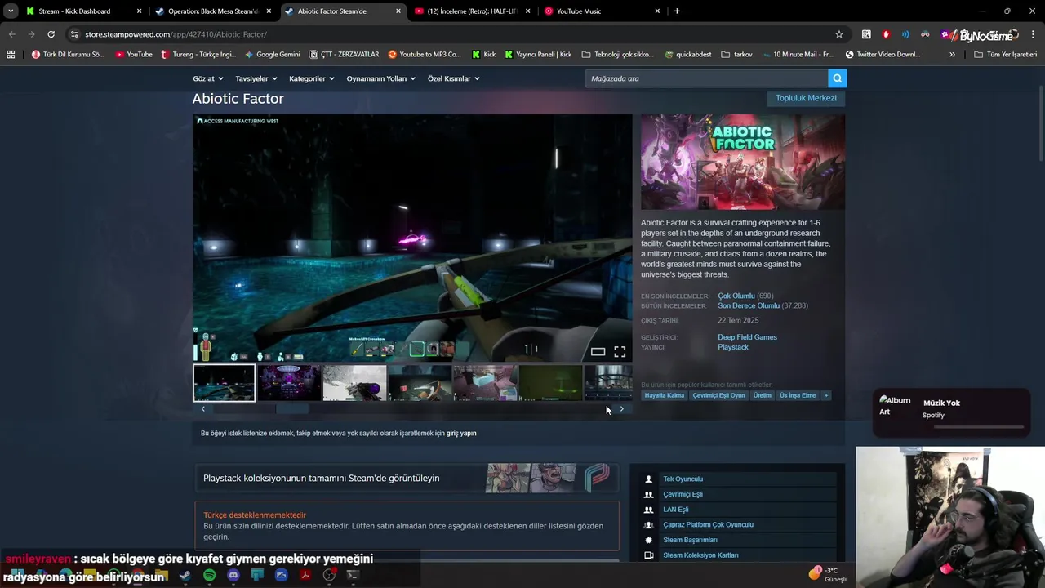Open the Son Derece Olumlu all reviews link
This screenshot has width=1045, height=588.
pyautogui.click(x=749, y=306)
